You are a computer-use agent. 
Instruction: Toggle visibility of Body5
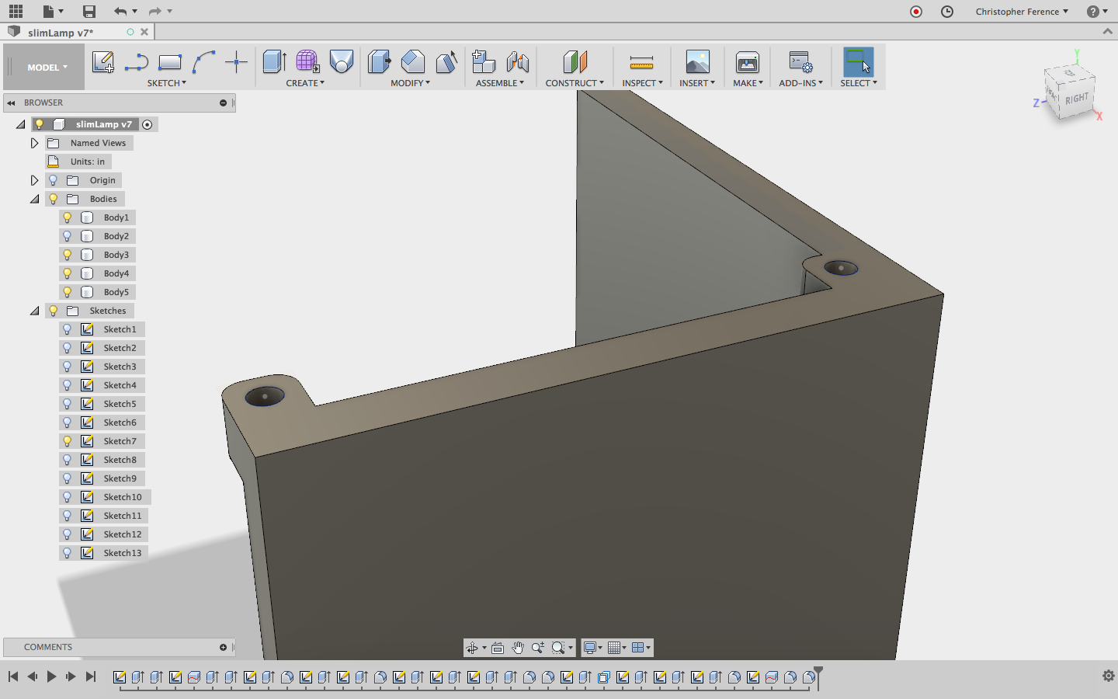tap(68, 292)
